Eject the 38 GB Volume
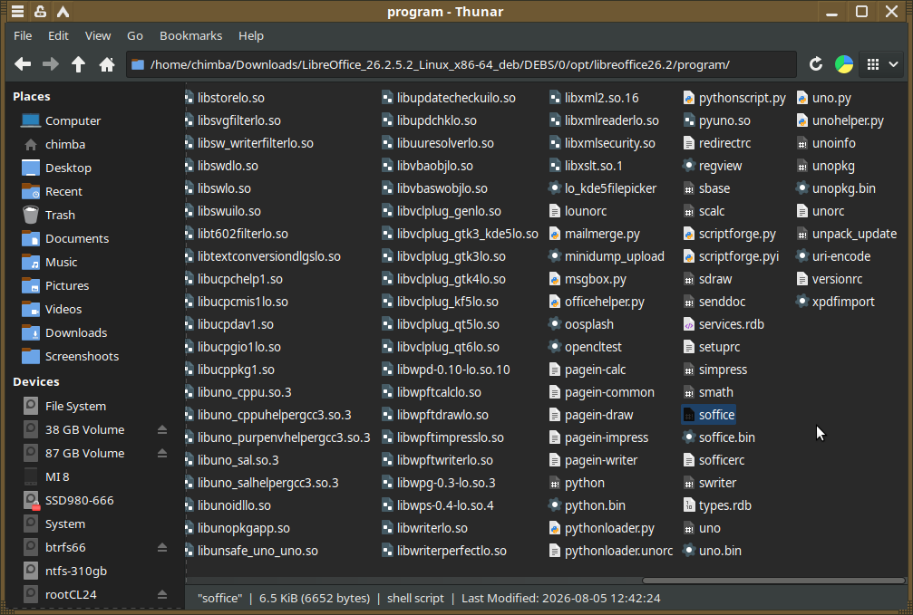This screenshot has height=615, width=913. pos(162,429)
